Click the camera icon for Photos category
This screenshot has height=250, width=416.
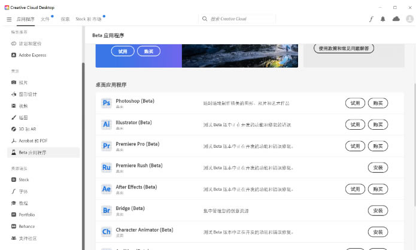(x=14, y=83)
